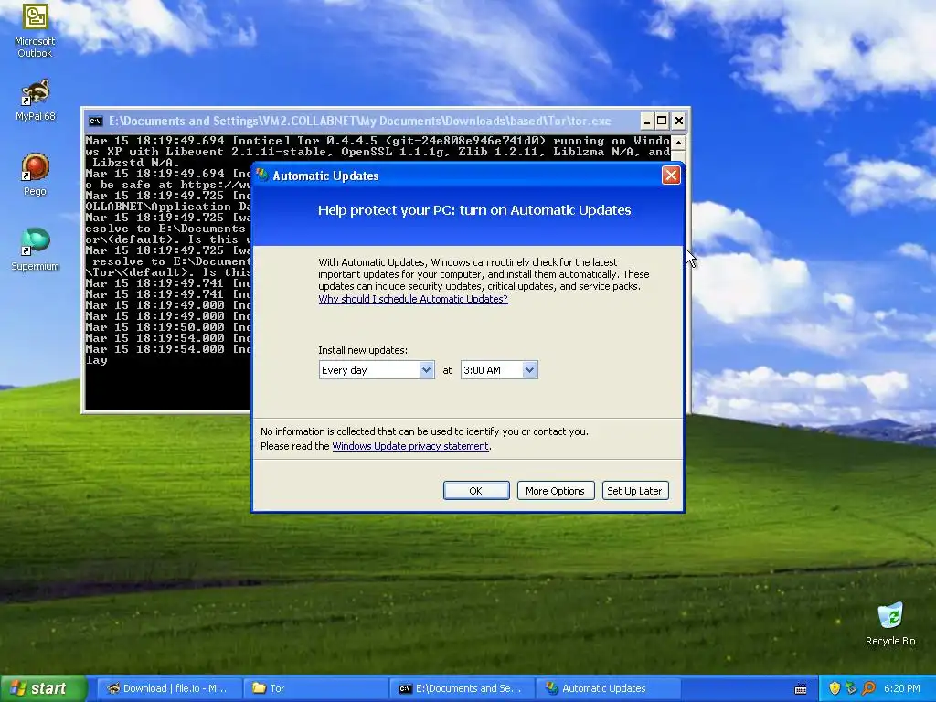This screenshot has height=702, width=936.
Task: Click the 'Install new updates:' label
Action: (363, 350)
